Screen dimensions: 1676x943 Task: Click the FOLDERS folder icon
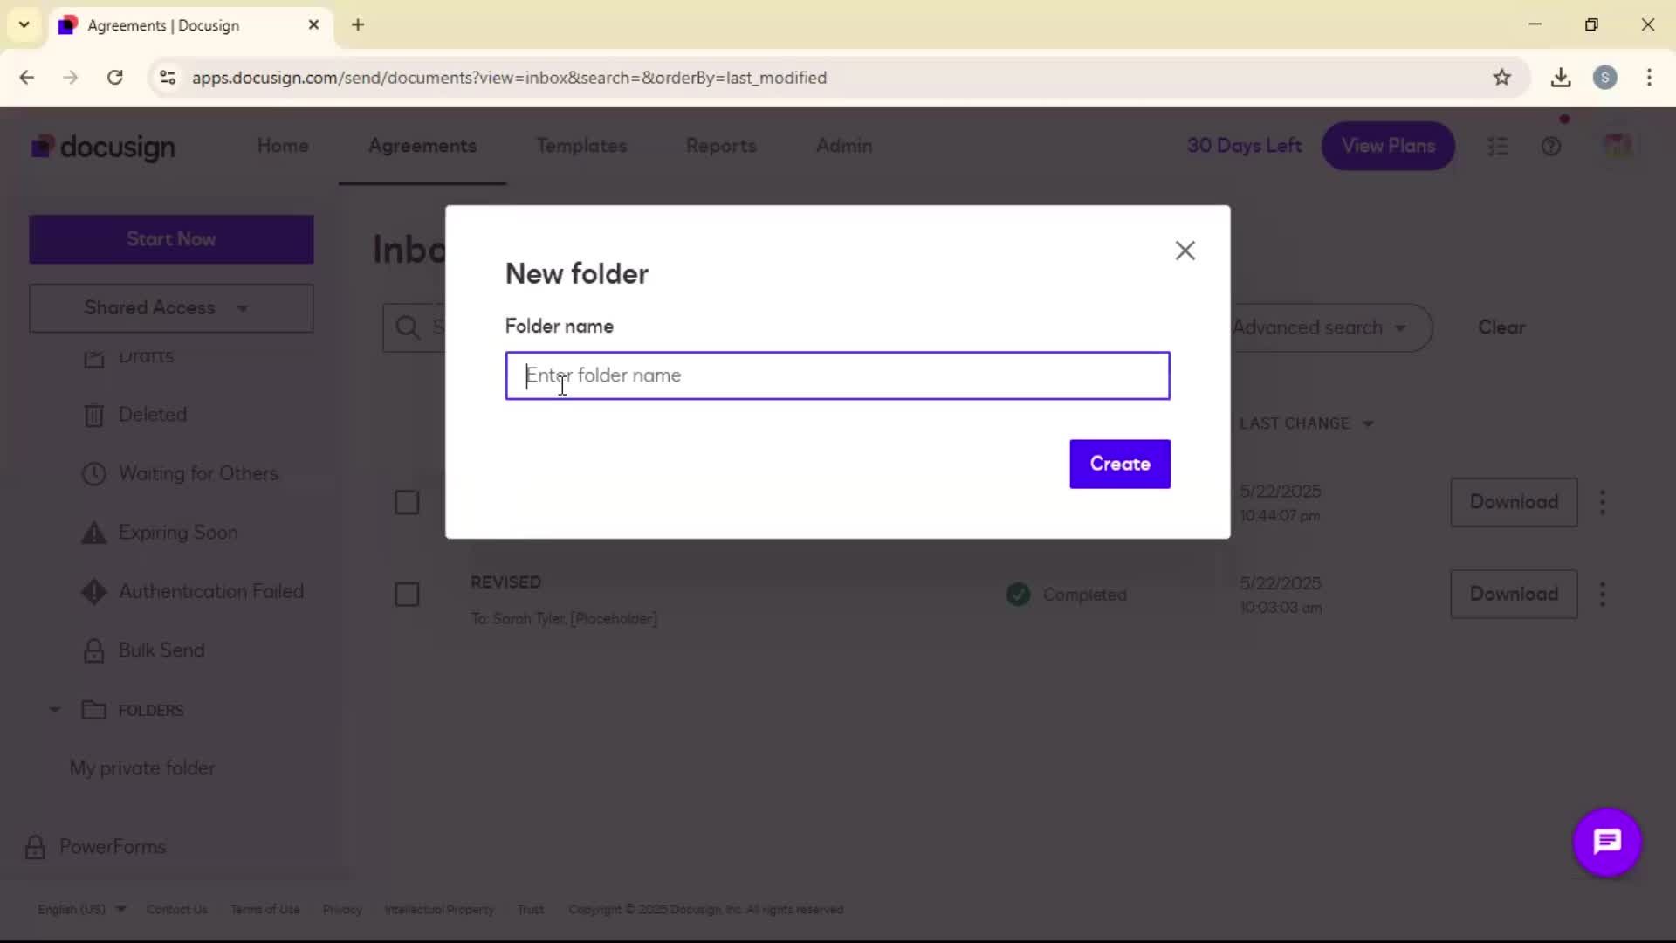coord(93,710)
